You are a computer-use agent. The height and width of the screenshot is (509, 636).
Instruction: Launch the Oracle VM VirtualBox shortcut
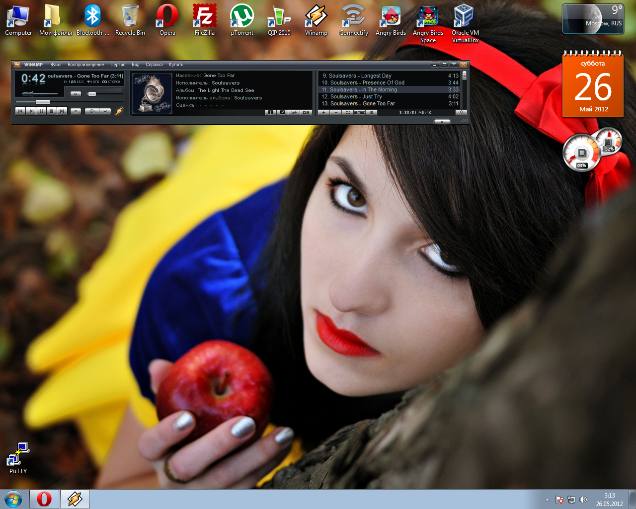pos(465,24)
